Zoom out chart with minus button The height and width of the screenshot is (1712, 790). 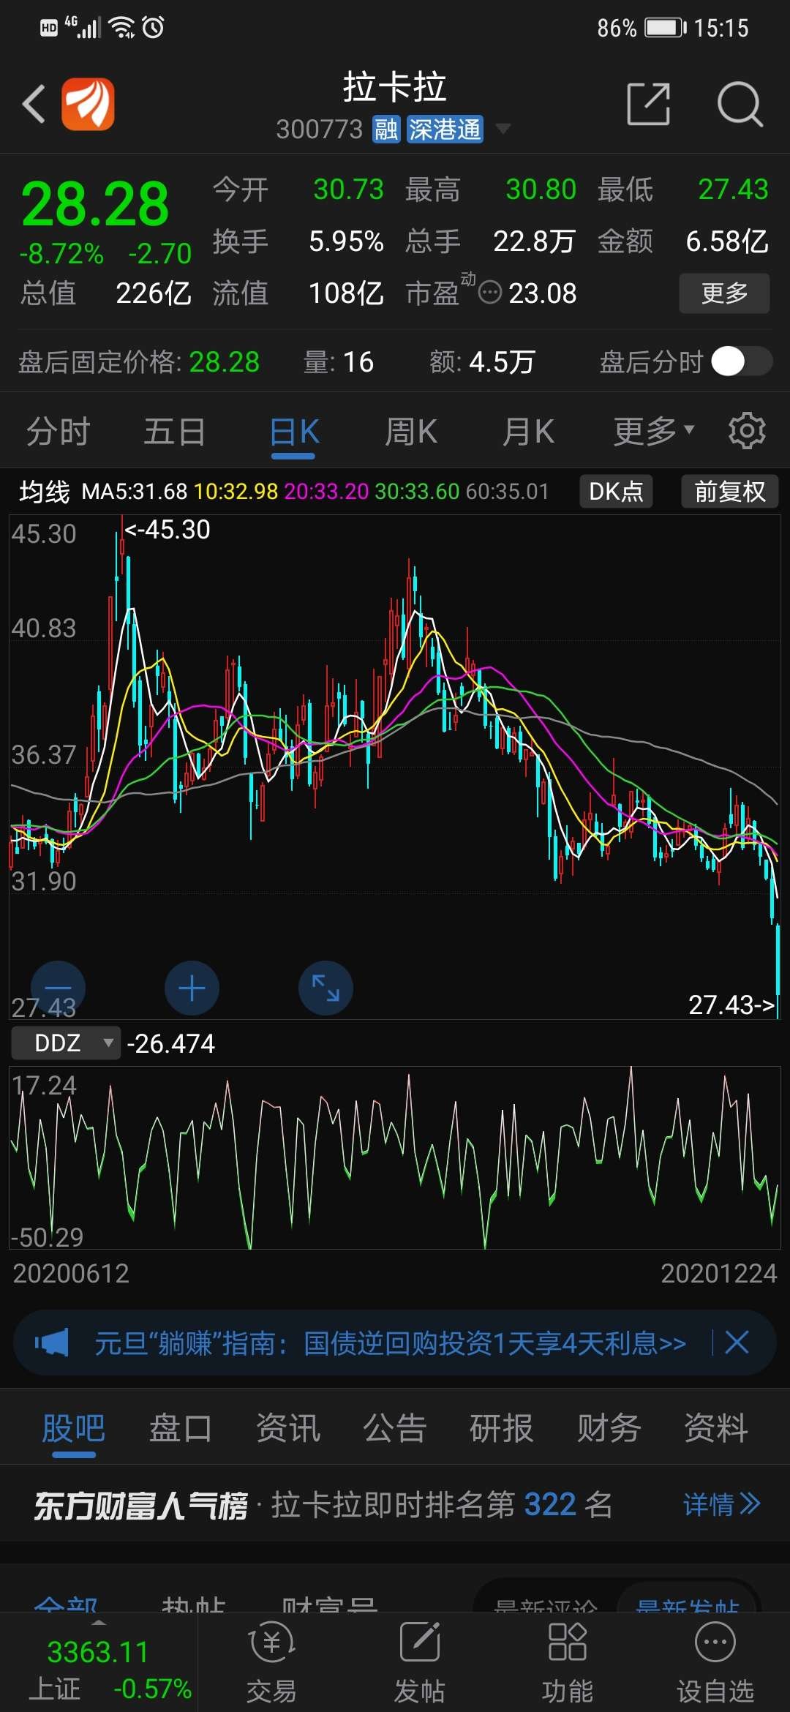pyautogui.click(x=59, y=988)
